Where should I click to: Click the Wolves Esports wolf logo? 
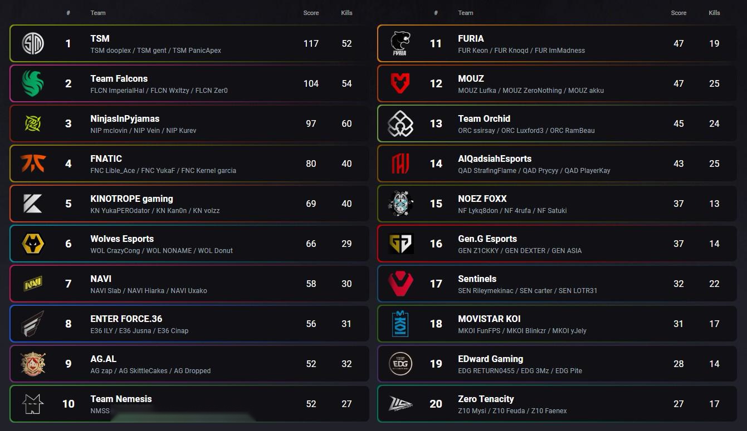point(33,244)
